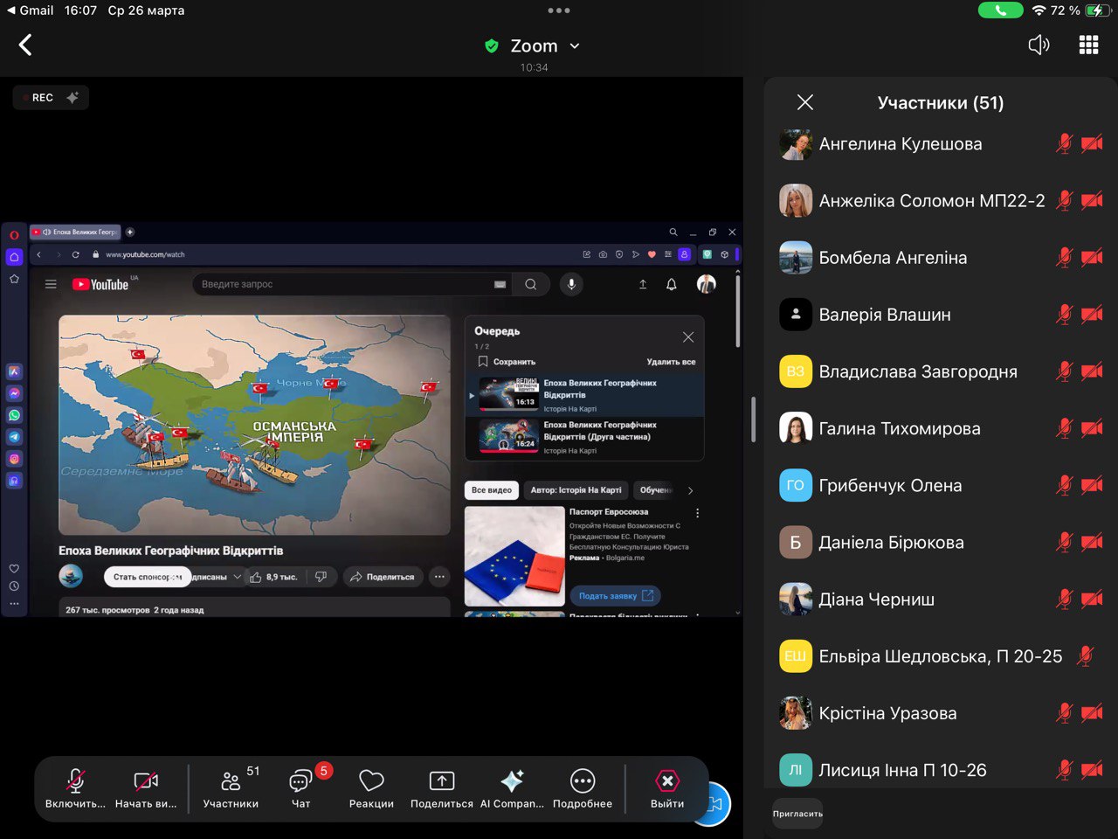Tap video-off icon for Діана Черниш
Viewport: 1118px width, 839px height.
click(x=1092, y=600)
